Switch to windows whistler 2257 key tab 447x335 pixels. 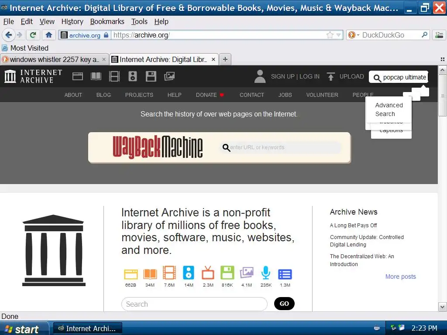54,59
